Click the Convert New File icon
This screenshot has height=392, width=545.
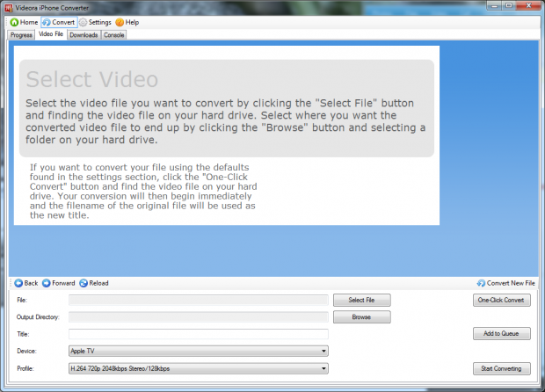pyautogui.click(x=481, y=283)
